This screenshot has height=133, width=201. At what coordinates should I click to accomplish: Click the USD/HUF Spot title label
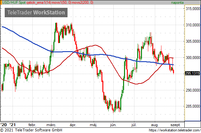14,3
